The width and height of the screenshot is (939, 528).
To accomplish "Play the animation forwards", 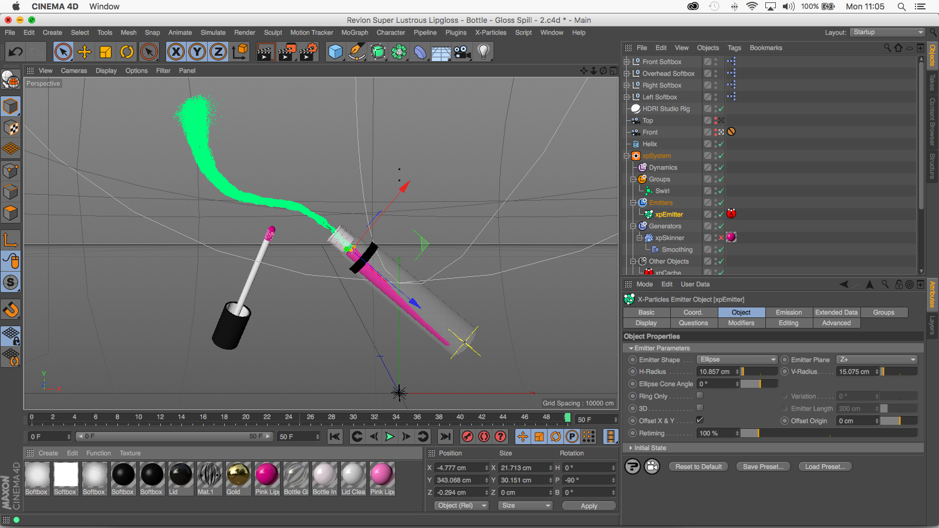I will pyautogui.click(x=390, y=436).
